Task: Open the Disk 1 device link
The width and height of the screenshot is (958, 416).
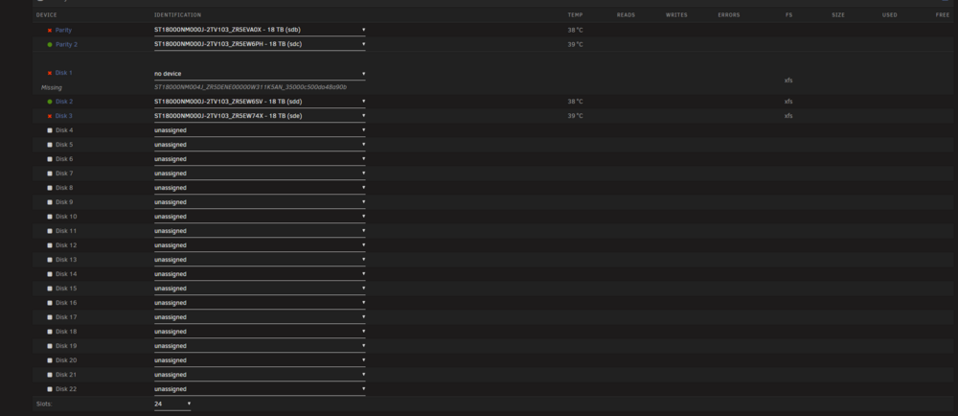Action: point(64,73)
